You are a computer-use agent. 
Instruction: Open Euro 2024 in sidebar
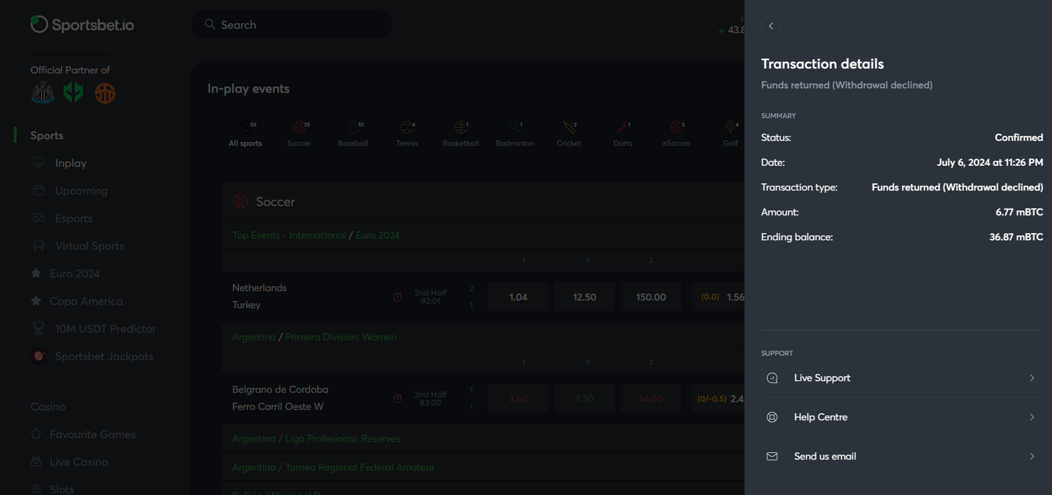coord(75,273)
